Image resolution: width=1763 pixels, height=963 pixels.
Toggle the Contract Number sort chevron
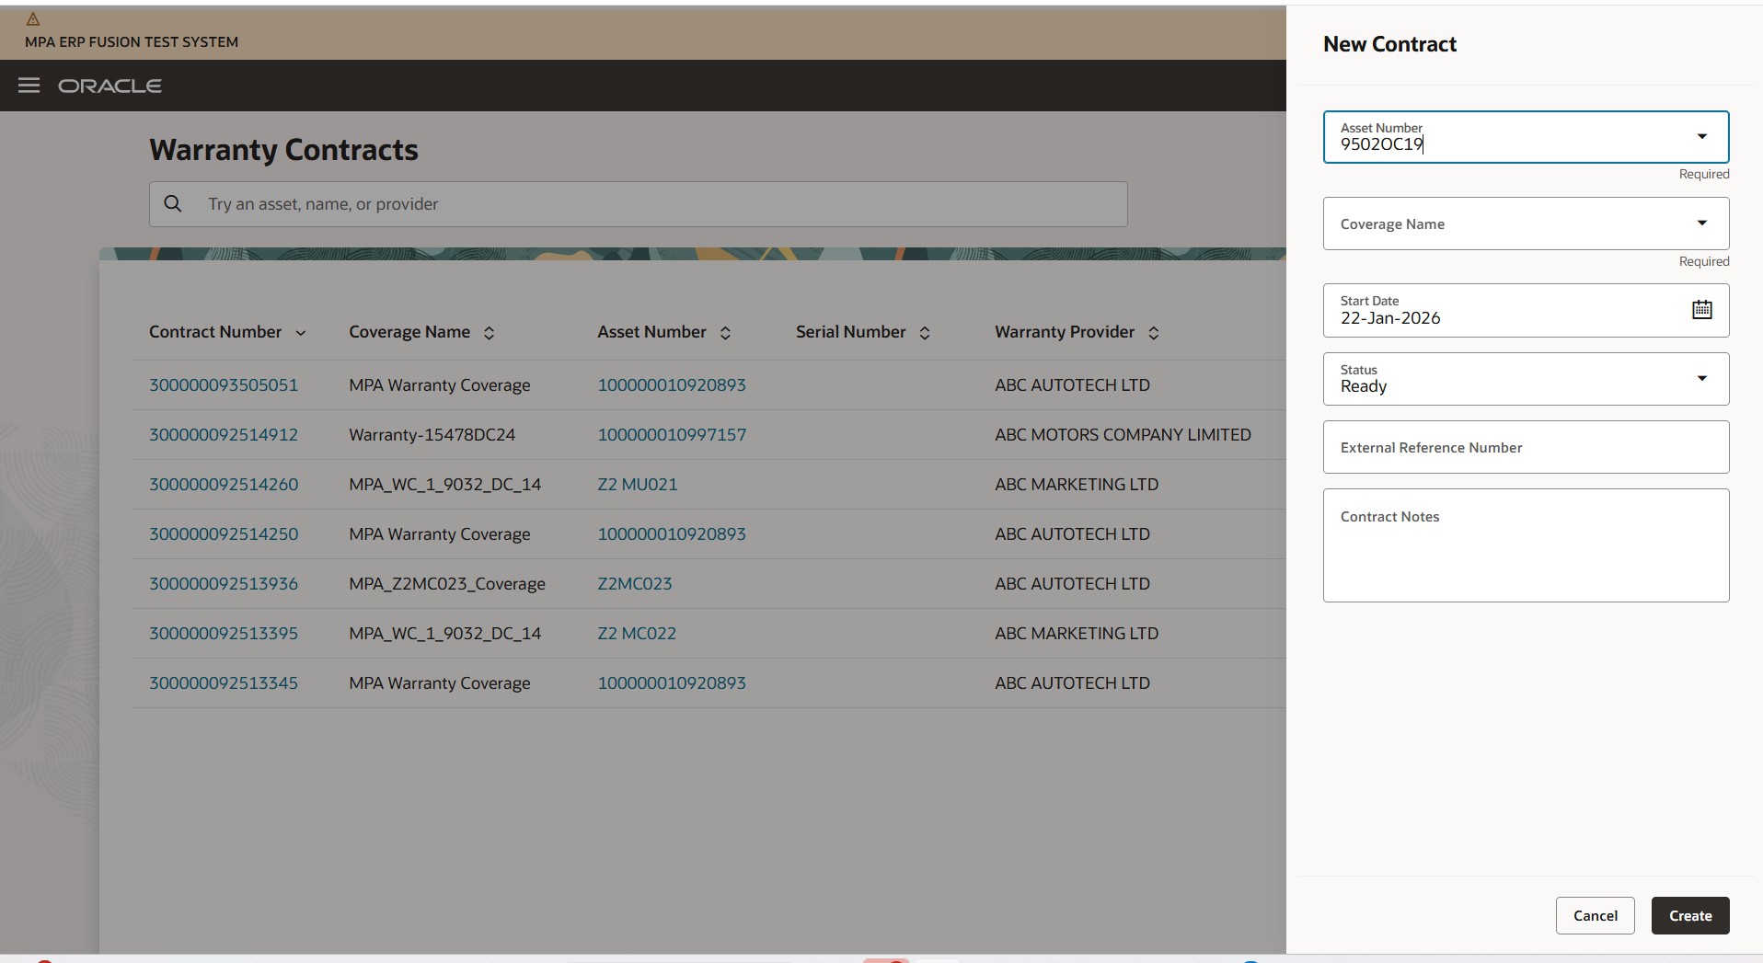(301, 333)
